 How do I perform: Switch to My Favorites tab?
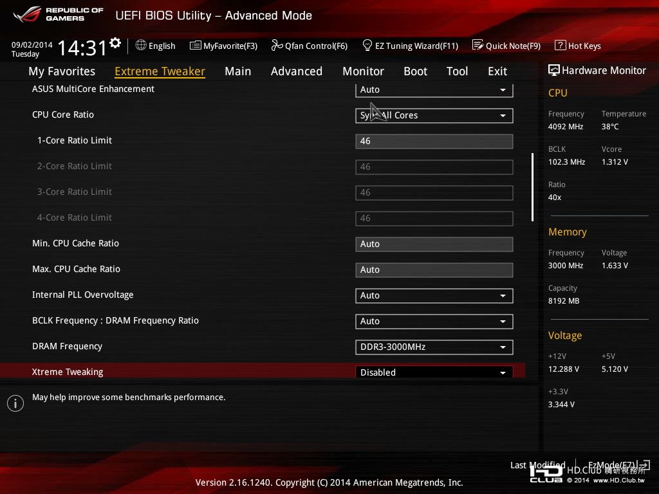(62, 71)
